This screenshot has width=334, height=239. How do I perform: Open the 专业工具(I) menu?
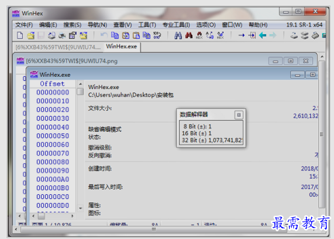click(176, 25)
